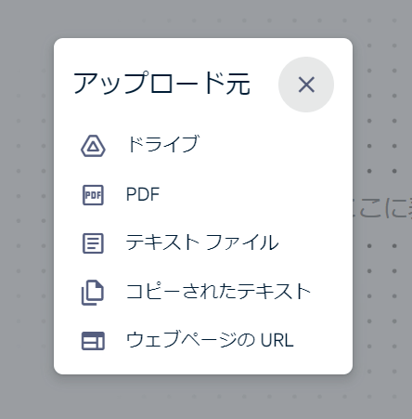Click the word ファイル in the text file entry
Viewport: 412px width, 419px height.
tap(242, 242)
